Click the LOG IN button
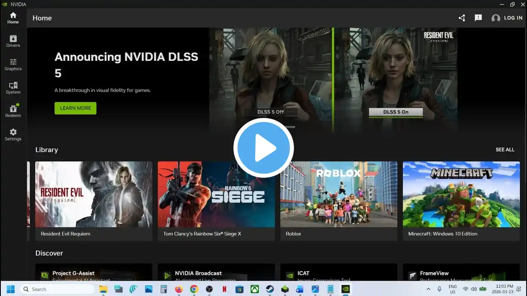The image size is (527, 296). [x=507, y=18]
